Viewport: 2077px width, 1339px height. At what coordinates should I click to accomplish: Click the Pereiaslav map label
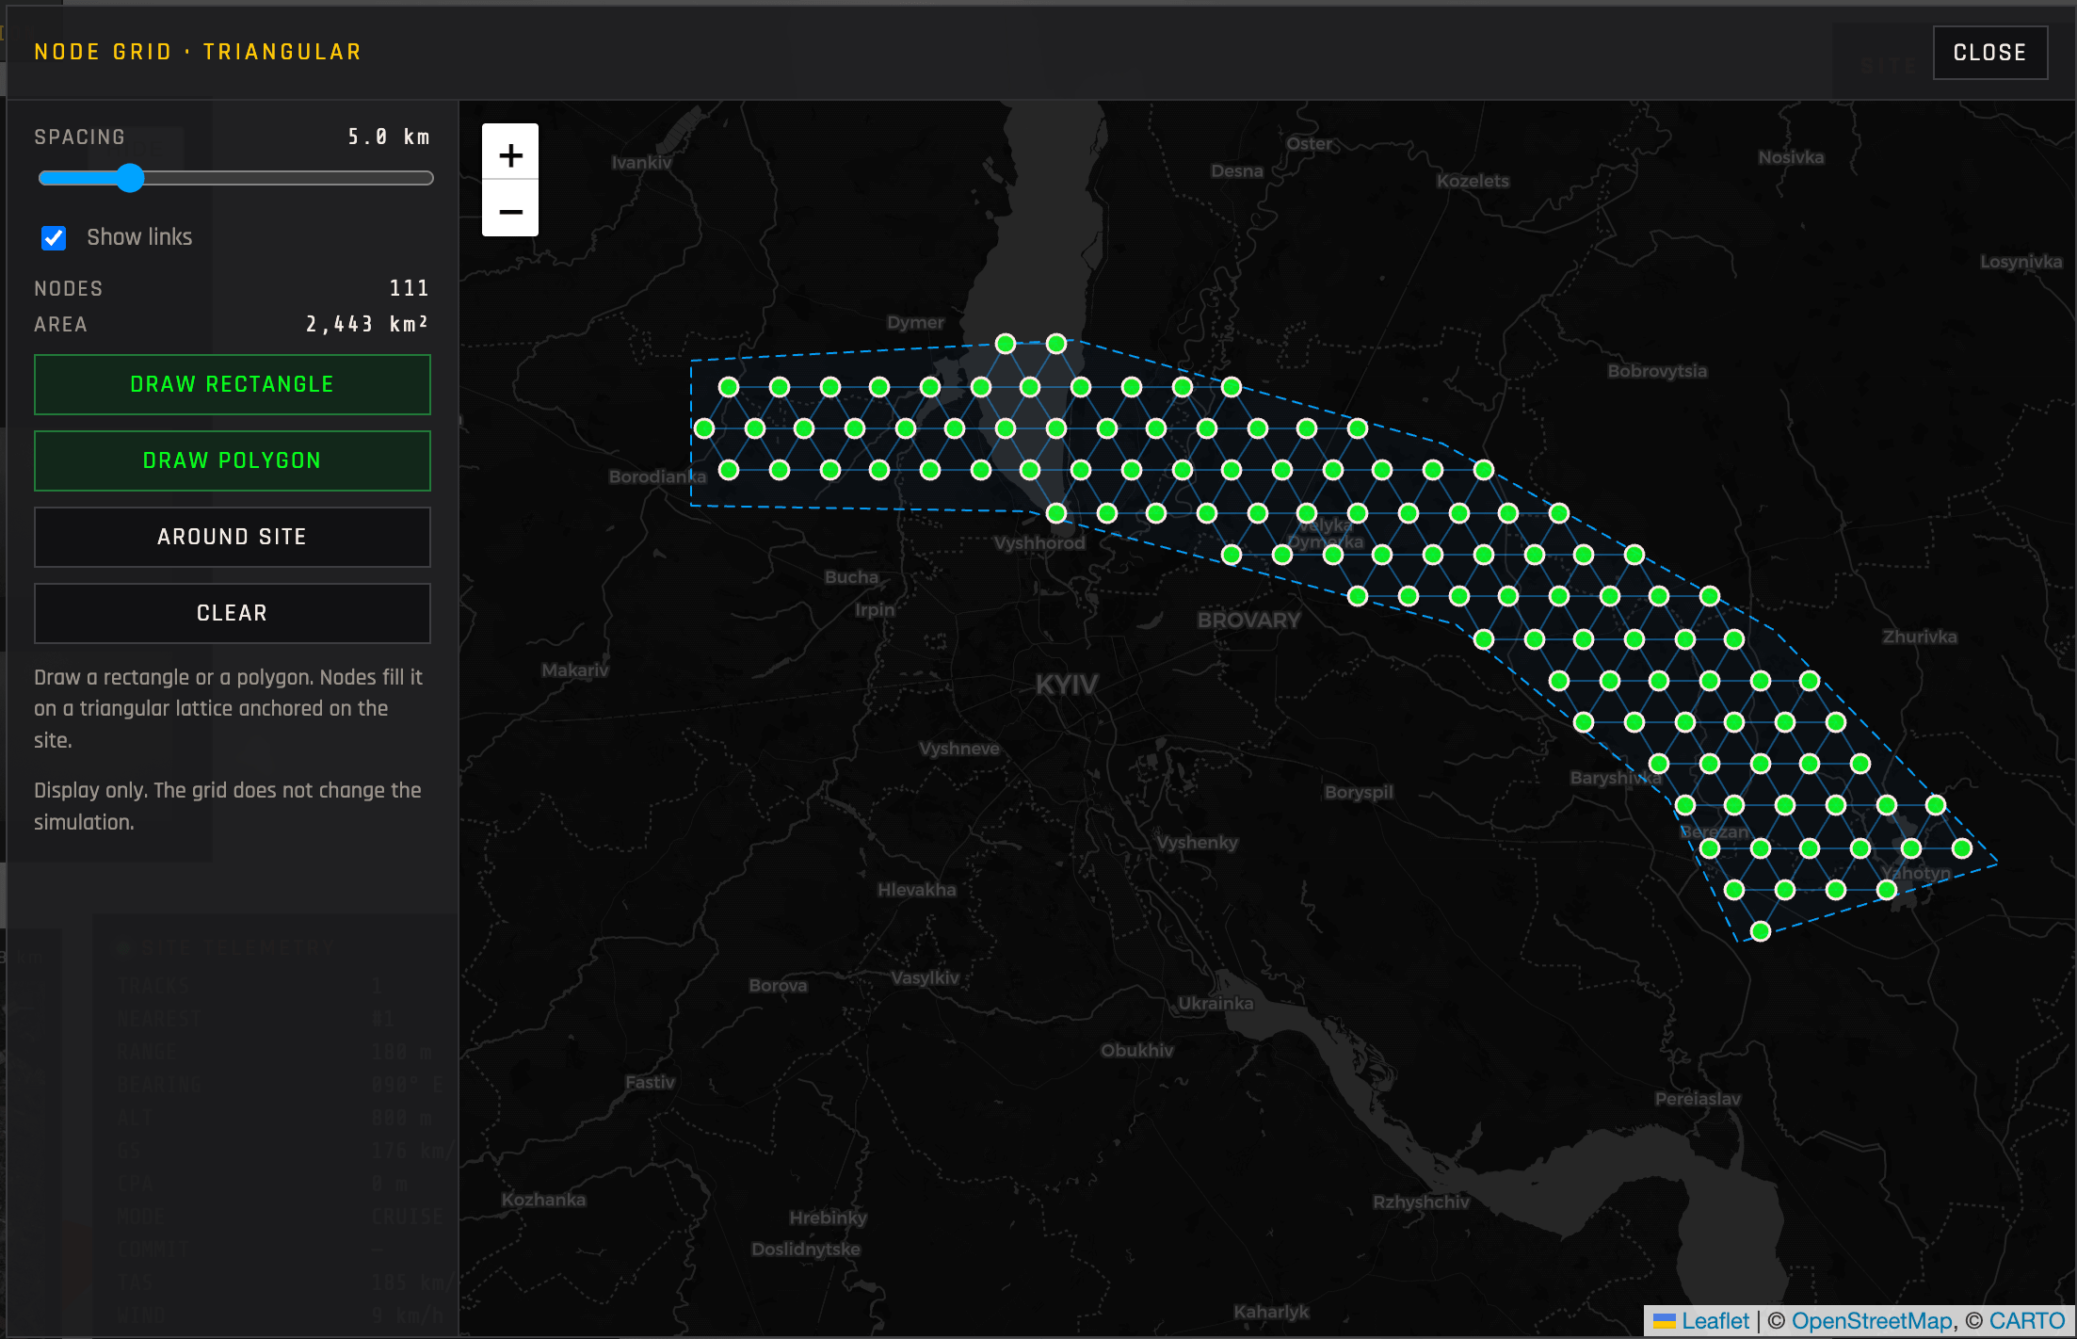1699,1098
